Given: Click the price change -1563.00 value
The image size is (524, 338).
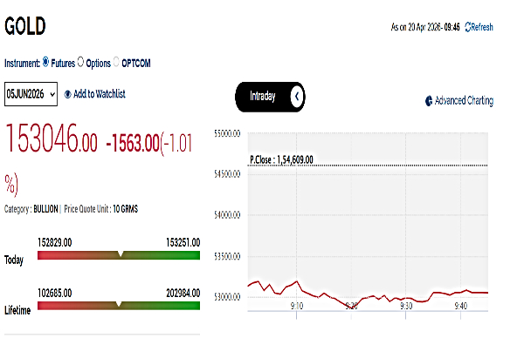Looking at the screenshot, I should pos(133,144).
